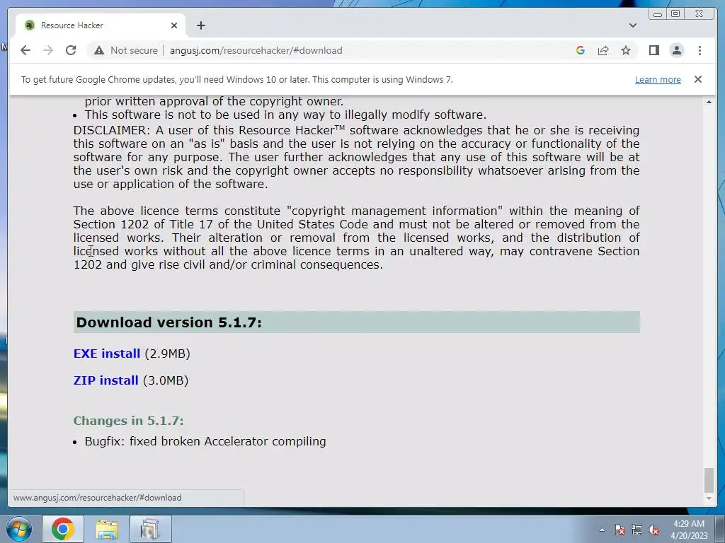Share this page via the share icon
Screen dimensions: 725x543
coord(603,50)
